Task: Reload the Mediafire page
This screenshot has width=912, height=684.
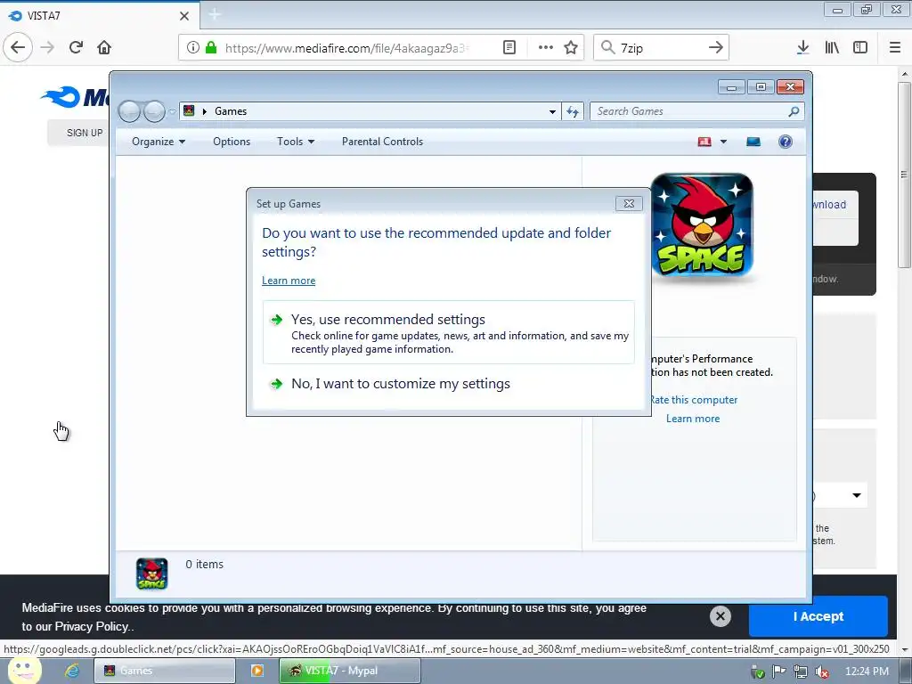Action: tap(76, 47)
